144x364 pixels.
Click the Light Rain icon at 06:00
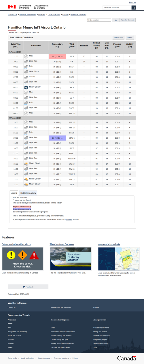pos(26,82)
